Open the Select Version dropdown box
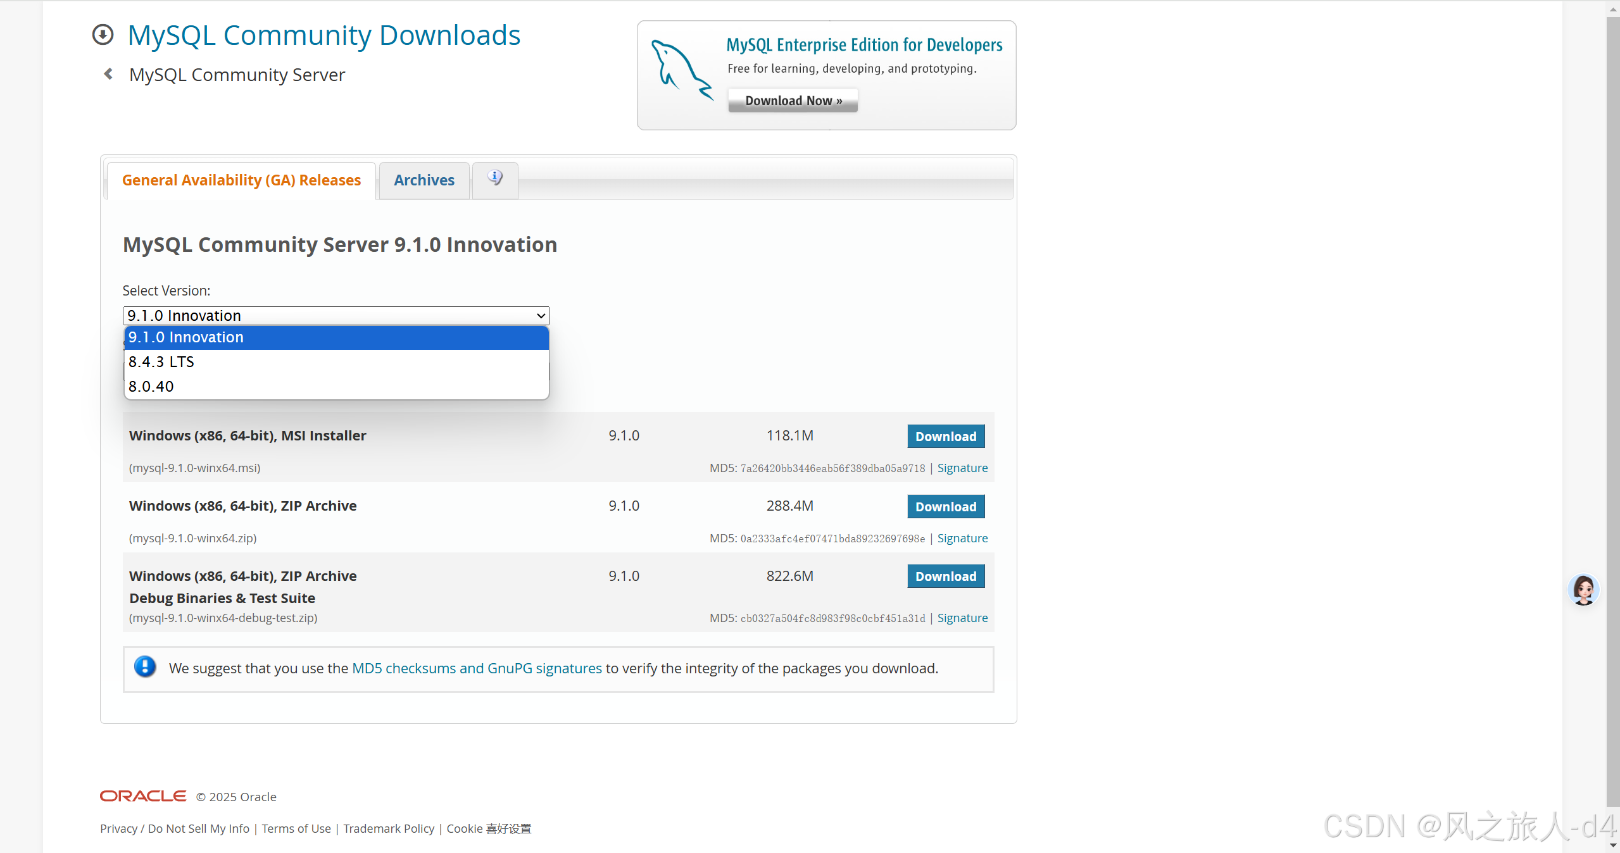This screenshot has width=1620, height=853. point(336,315)
